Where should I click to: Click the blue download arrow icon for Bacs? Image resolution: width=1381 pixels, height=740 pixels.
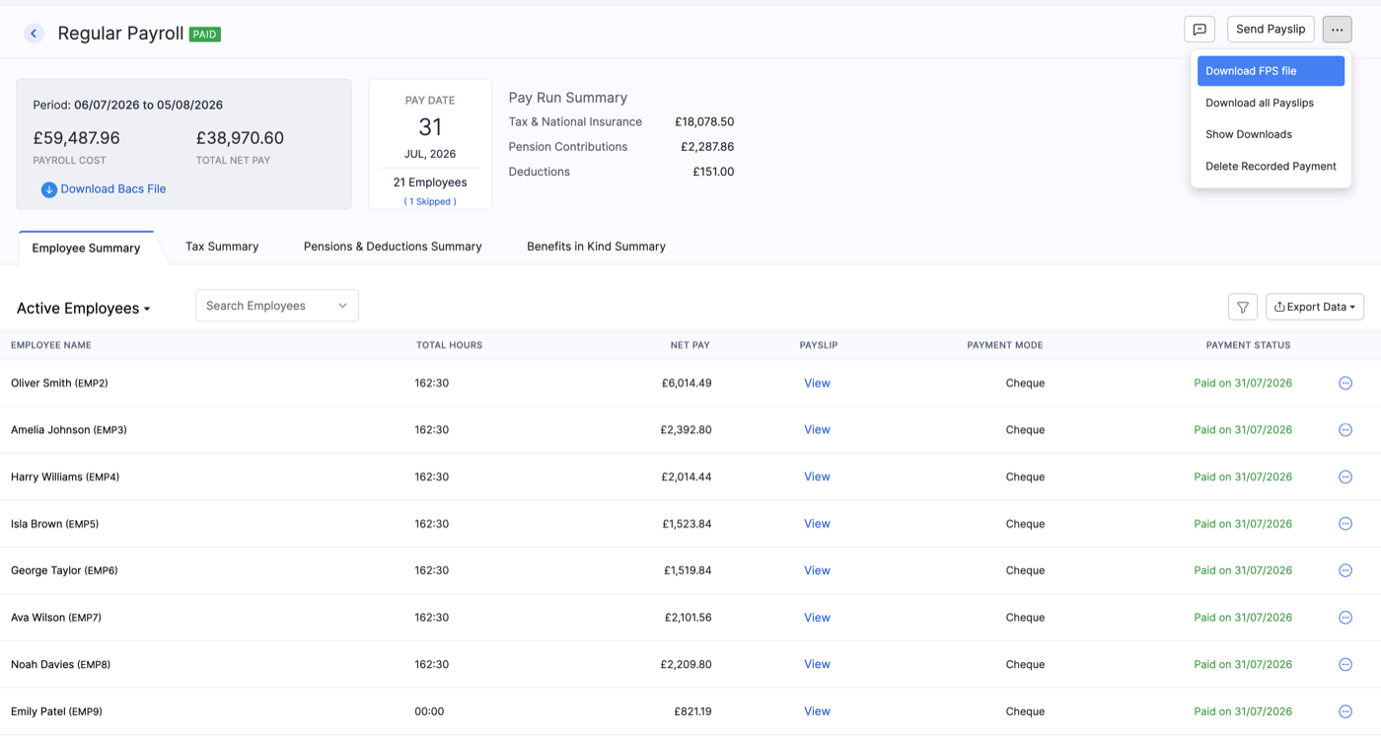click(x=48, y=189)
